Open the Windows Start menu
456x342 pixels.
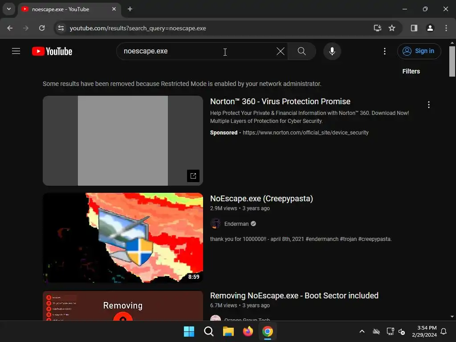tap(189, 331)
